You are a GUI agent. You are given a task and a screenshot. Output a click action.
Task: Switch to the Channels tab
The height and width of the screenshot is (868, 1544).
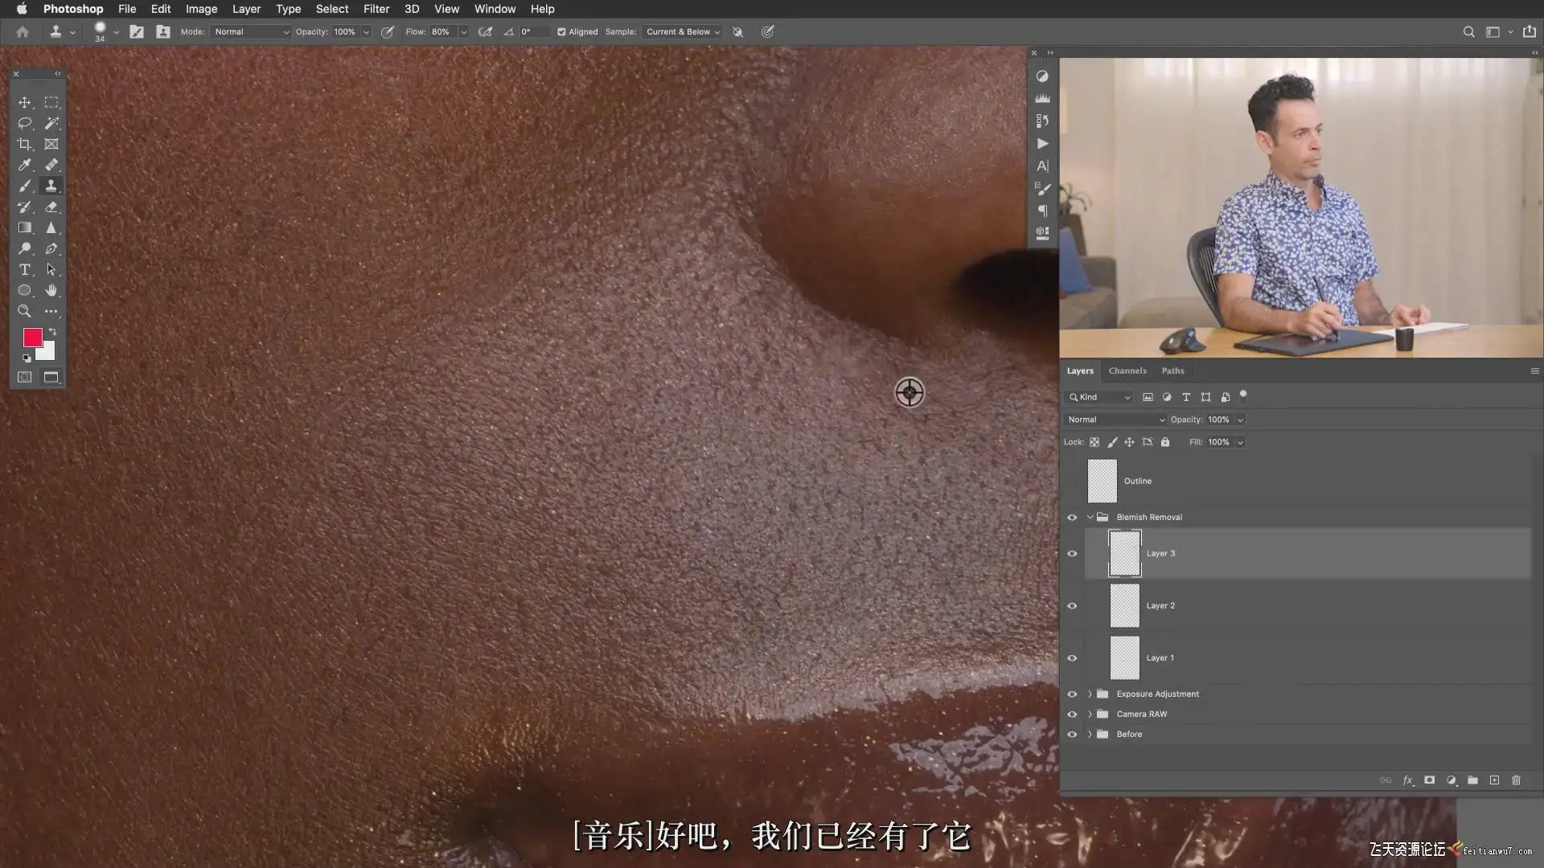1127,371
